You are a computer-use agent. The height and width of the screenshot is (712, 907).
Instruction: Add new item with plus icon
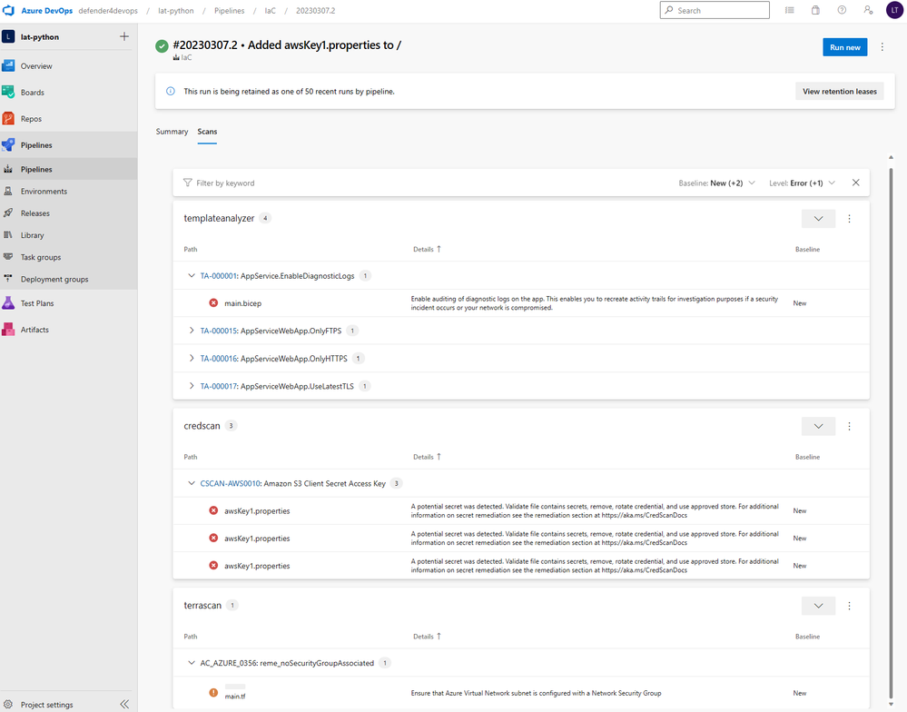124,36
